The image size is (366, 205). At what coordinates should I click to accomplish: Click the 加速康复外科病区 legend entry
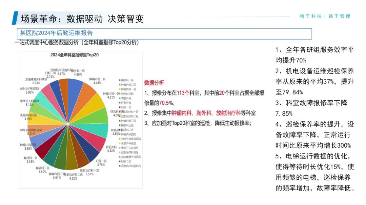pos(130,157)
